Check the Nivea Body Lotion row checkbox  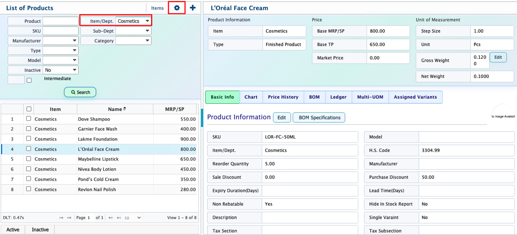point(29,169)
